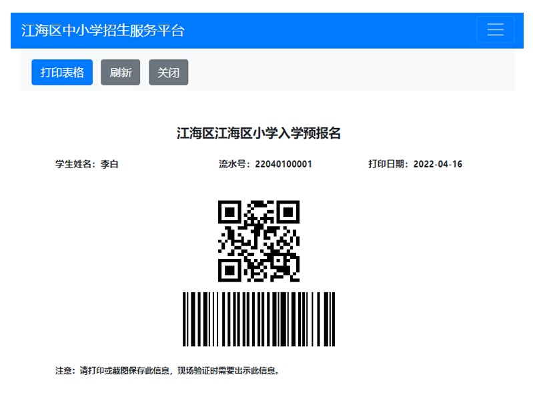Click the 刷新 button
The image size is (533, 399).
click(x=120, y=72)
